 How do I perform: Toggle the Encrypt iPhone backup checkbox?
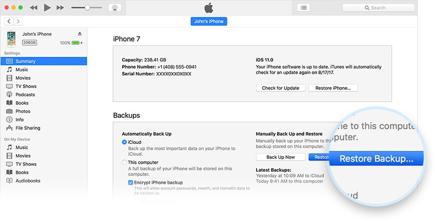130,182
